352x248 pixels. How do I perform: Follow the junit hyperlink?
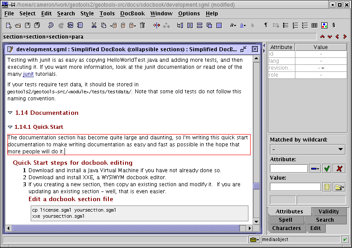click(28, 74)
